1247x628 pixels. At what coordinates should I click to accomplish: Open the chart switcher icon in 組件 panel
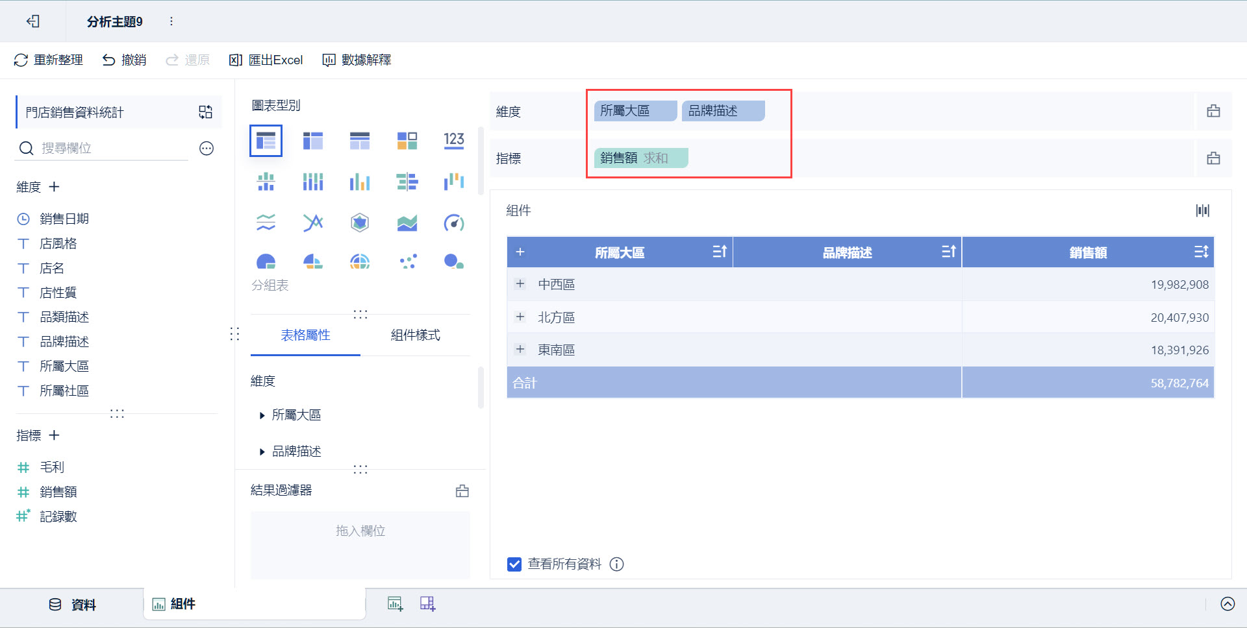(1202, 210)
